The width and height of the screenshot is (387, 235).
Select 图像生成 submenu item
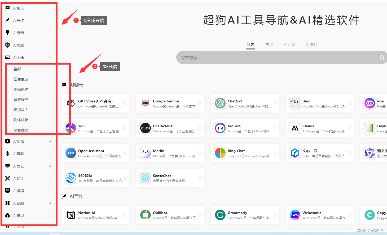21,79
